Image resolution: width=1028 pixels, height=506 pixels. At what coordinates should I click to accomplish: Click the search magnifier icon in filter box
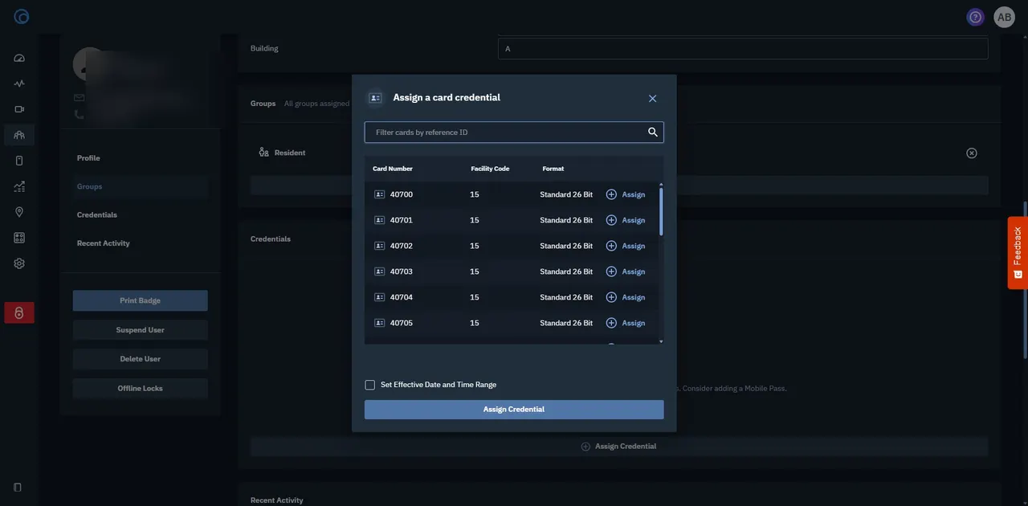653,132
